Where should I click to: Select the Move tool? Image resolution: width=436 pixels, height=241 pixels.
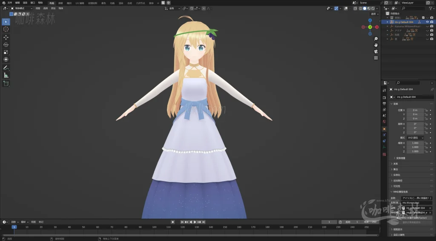(6, 37)
